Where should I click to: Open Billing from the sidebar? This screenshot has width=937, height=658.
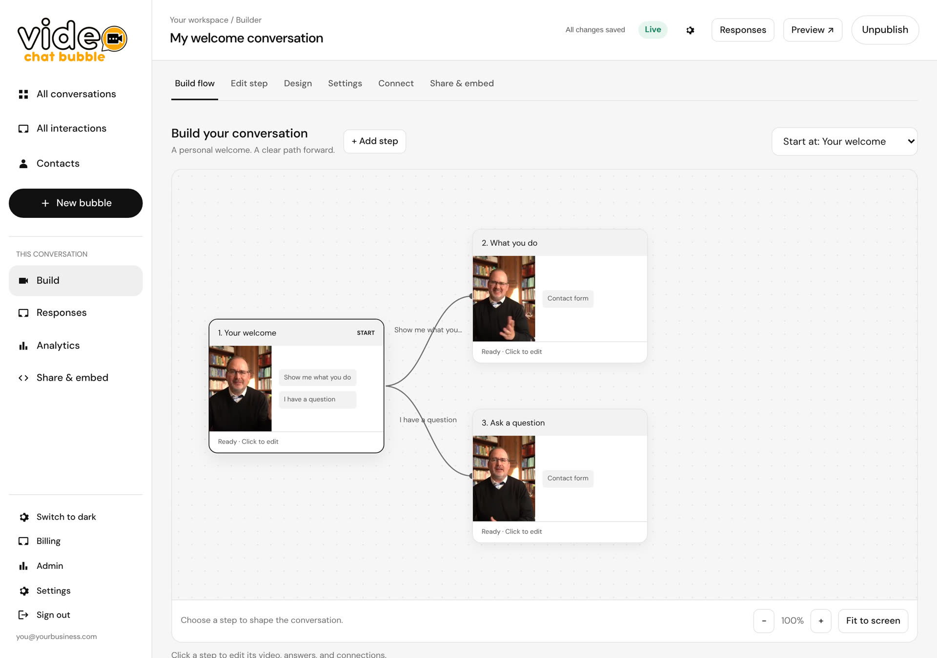76,541
